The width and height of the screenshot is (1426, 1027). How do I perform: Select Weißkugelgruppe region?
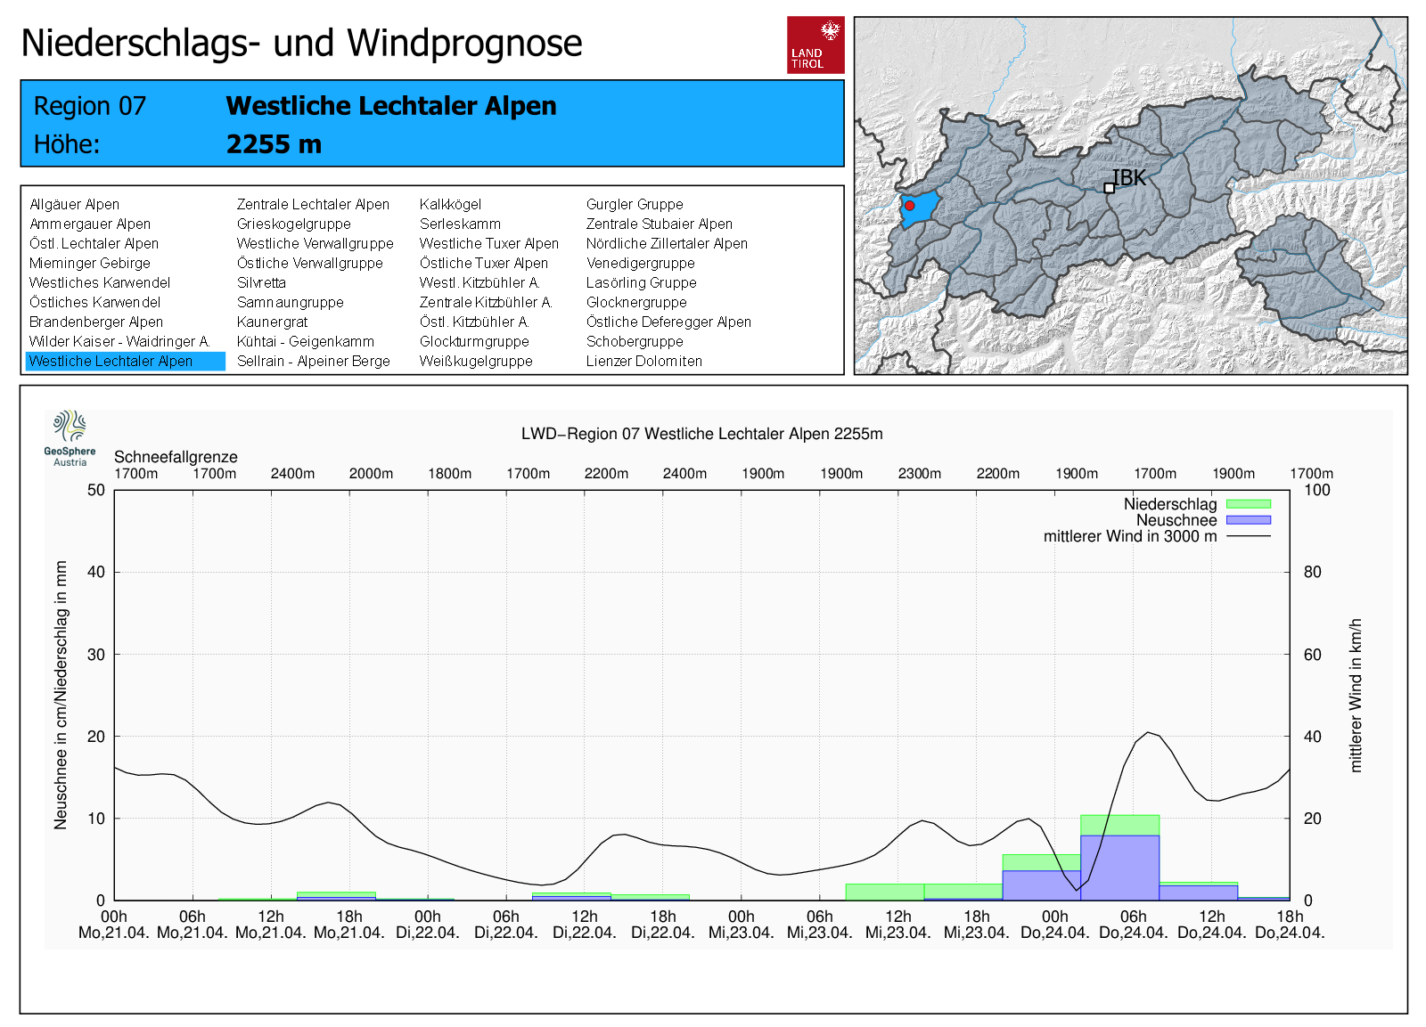pos(476,362)
